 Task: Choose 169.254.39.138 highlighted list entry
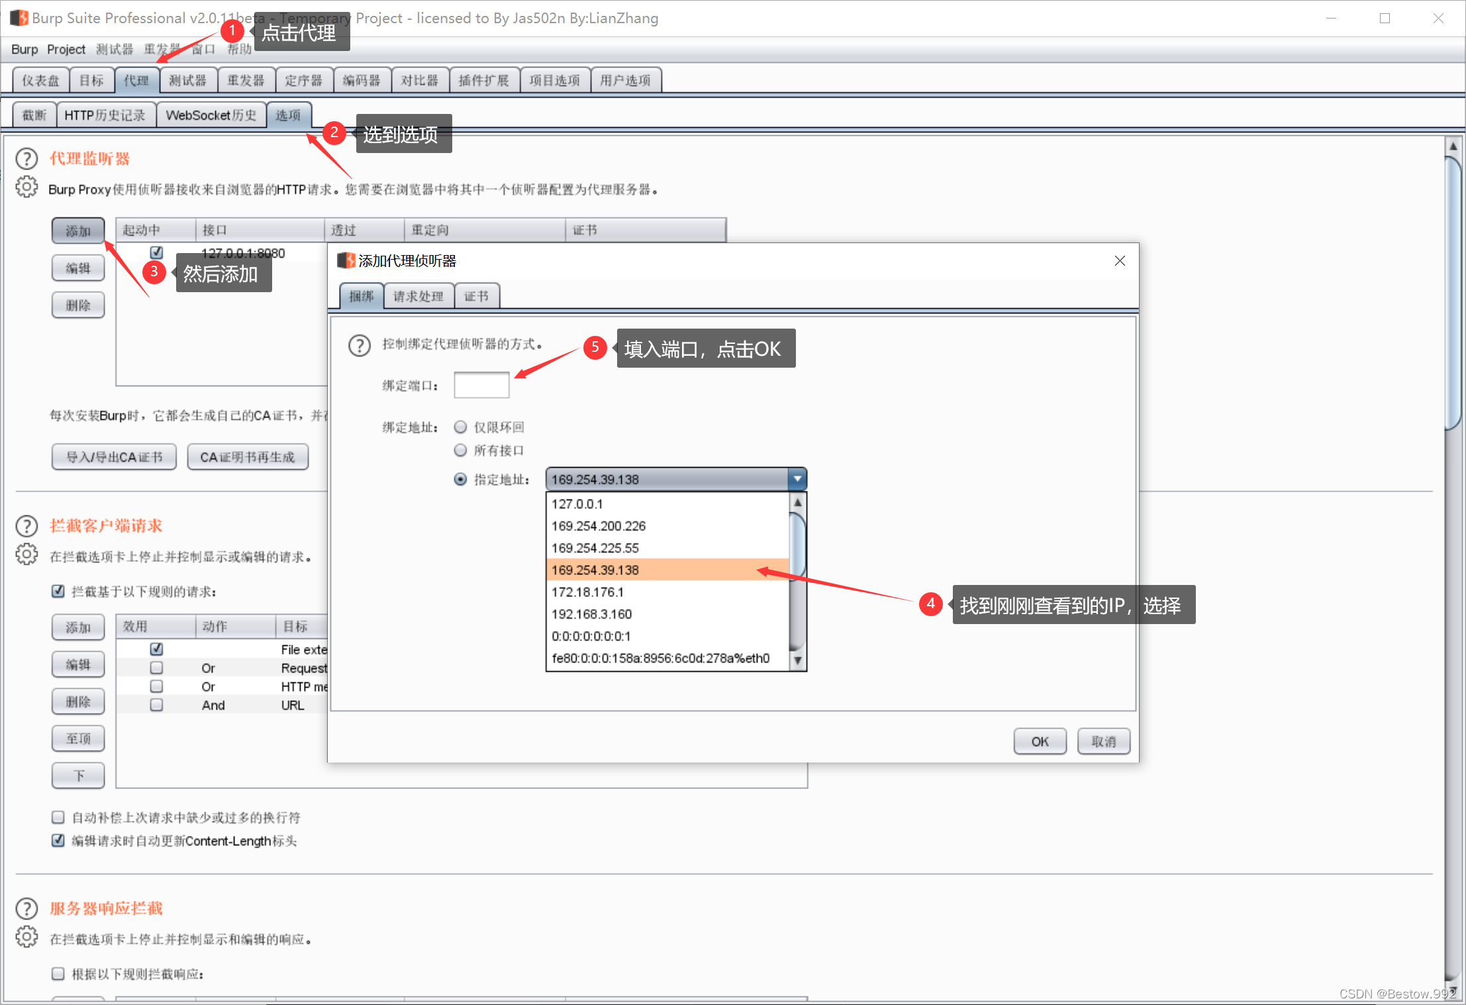[668, 570]
